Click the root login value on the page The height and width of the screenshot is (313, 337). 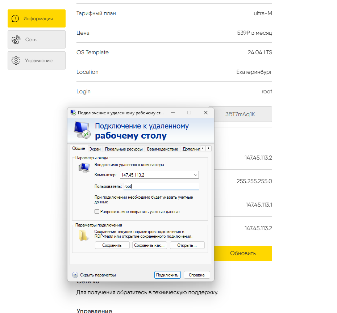tap(267, 92)
